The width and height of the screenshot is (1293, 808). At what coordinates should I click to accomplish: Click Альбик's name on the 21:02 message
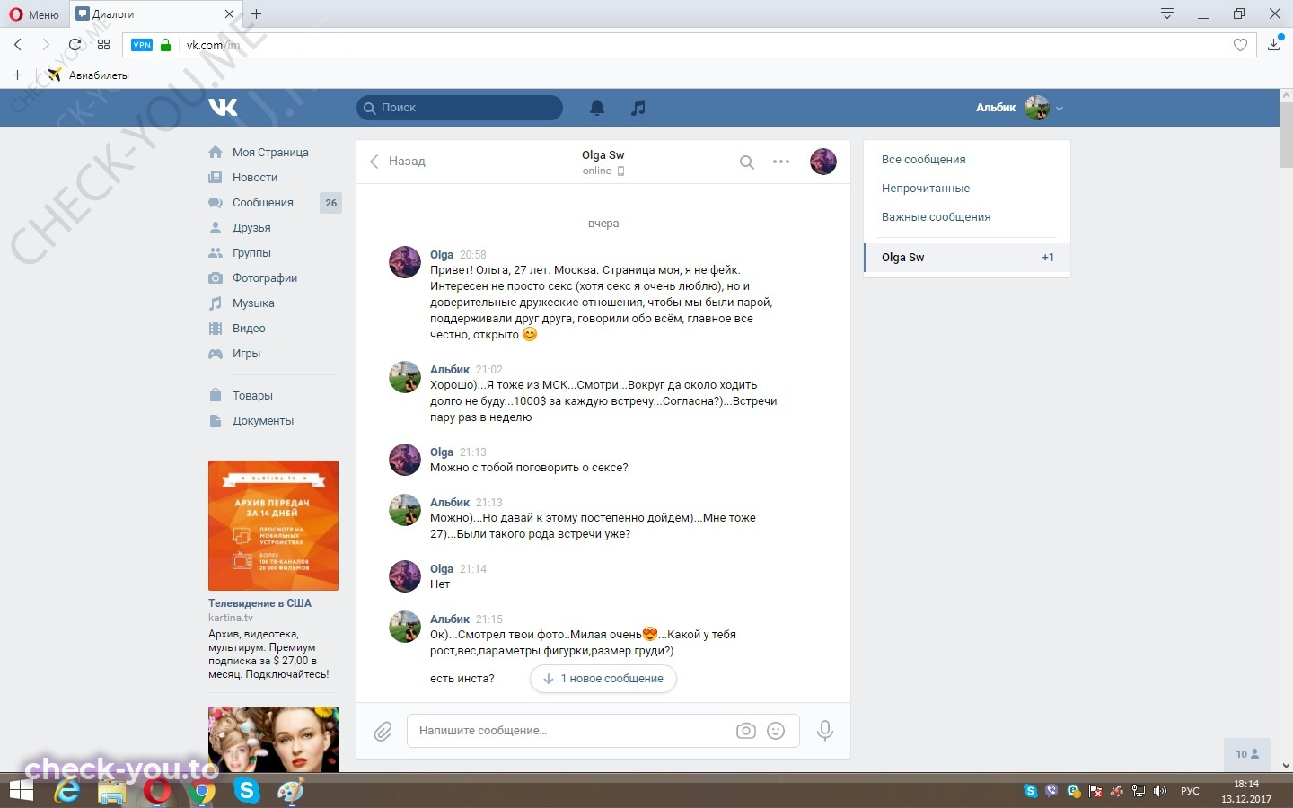point(450,370)
